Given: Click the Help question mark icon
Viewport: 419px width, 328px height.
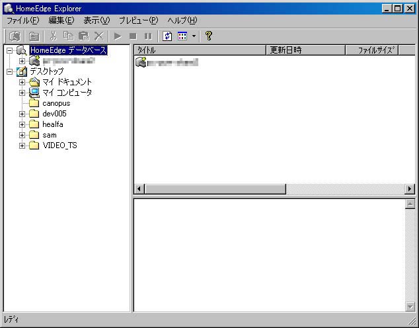Looking at the screenshot, I should click(x=209, y=36).
